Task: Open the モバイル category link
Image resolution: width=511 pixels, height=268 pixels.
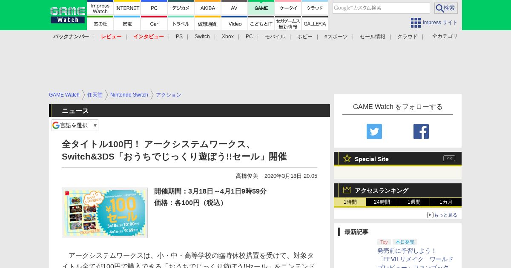Action: pyautogui.click(x=275, y=37)
